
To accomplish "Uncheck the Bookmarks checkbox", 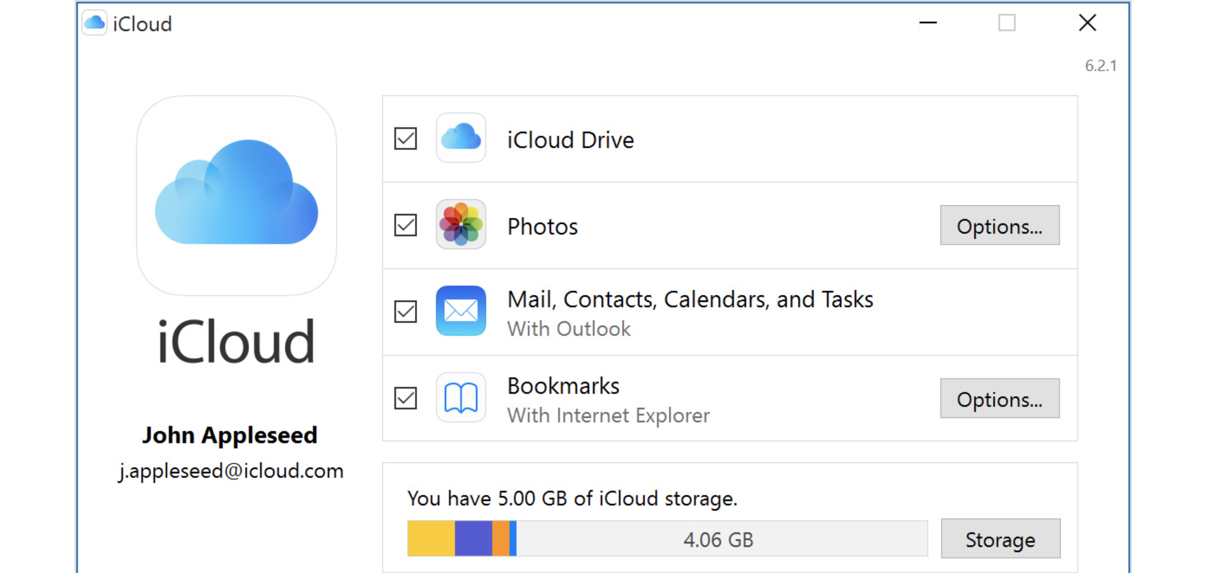I will [x=405, y=398].
